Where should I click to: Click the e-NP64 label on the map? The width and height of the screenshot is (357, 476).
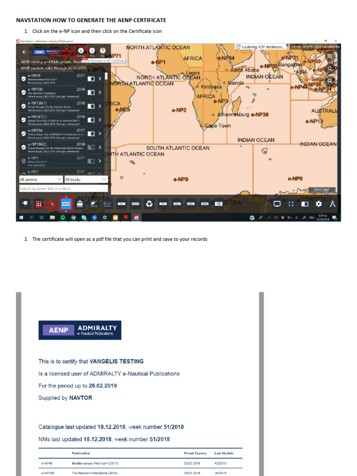point(225,58)
